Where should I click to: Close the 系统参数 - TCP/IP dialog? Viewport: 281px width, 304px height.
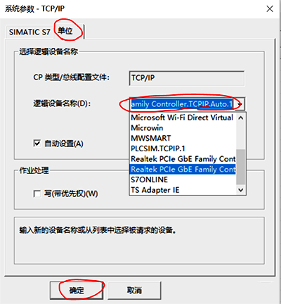(x=270, y=9)
